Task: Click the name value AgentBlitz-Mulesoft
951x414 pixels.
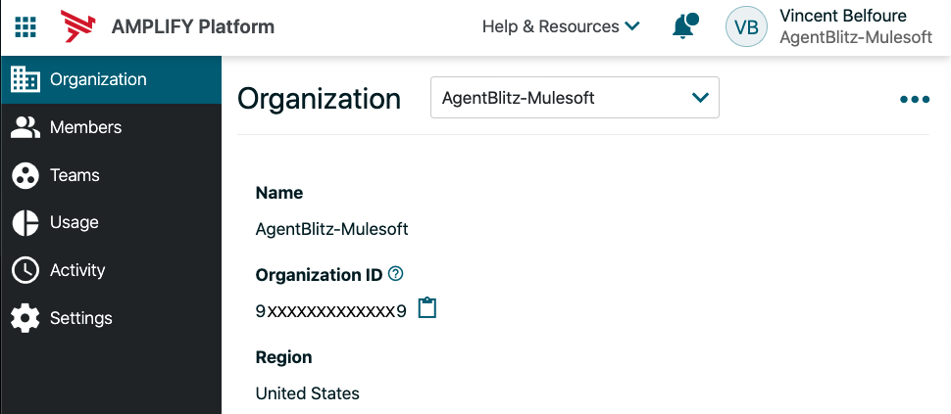Action: click(331, 229)
